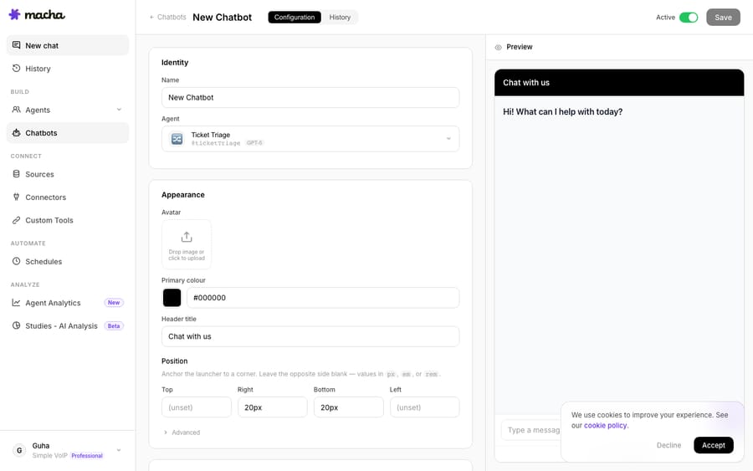753x471 pixels.
Task: Click the Studies pie chart icon
Action: 17,325
